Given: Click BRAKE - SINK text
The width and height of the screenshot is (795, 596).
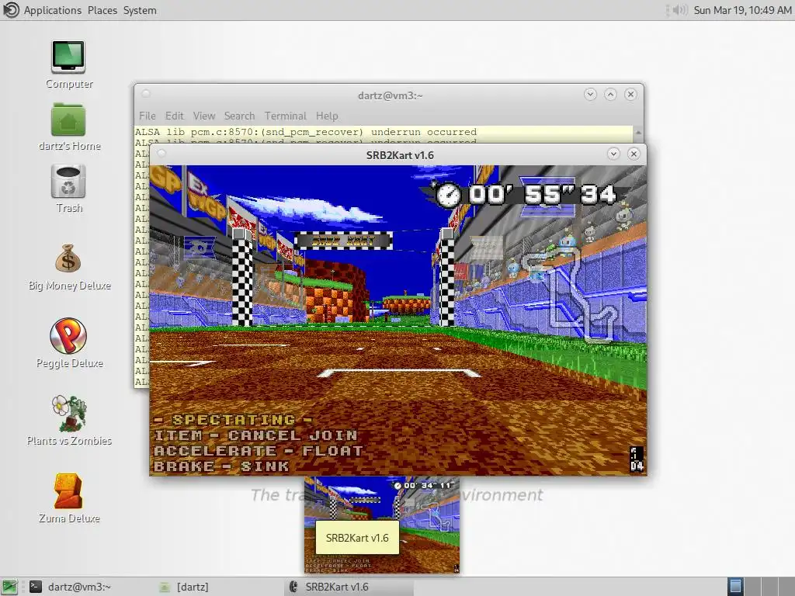Looking at the screenshot, I should tap(221, 466).
